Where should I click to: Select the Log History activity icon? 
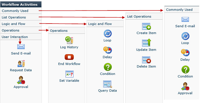coord(69,40)
